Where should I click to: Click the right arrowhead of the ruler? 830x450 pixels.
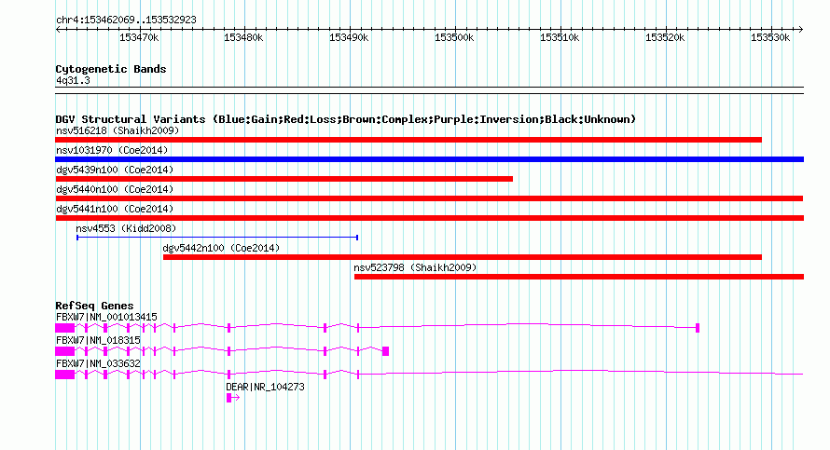click(x=801, y=30)
